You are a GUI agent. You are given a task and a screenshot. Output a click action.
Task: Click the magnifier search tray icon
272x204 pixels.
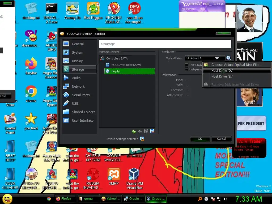click(x=200, y=199)
